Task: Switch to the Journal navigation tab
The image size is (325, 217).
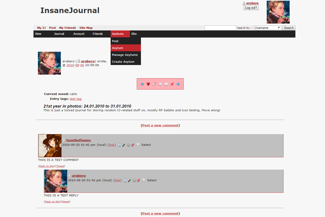Action: (x=59, y=34)
